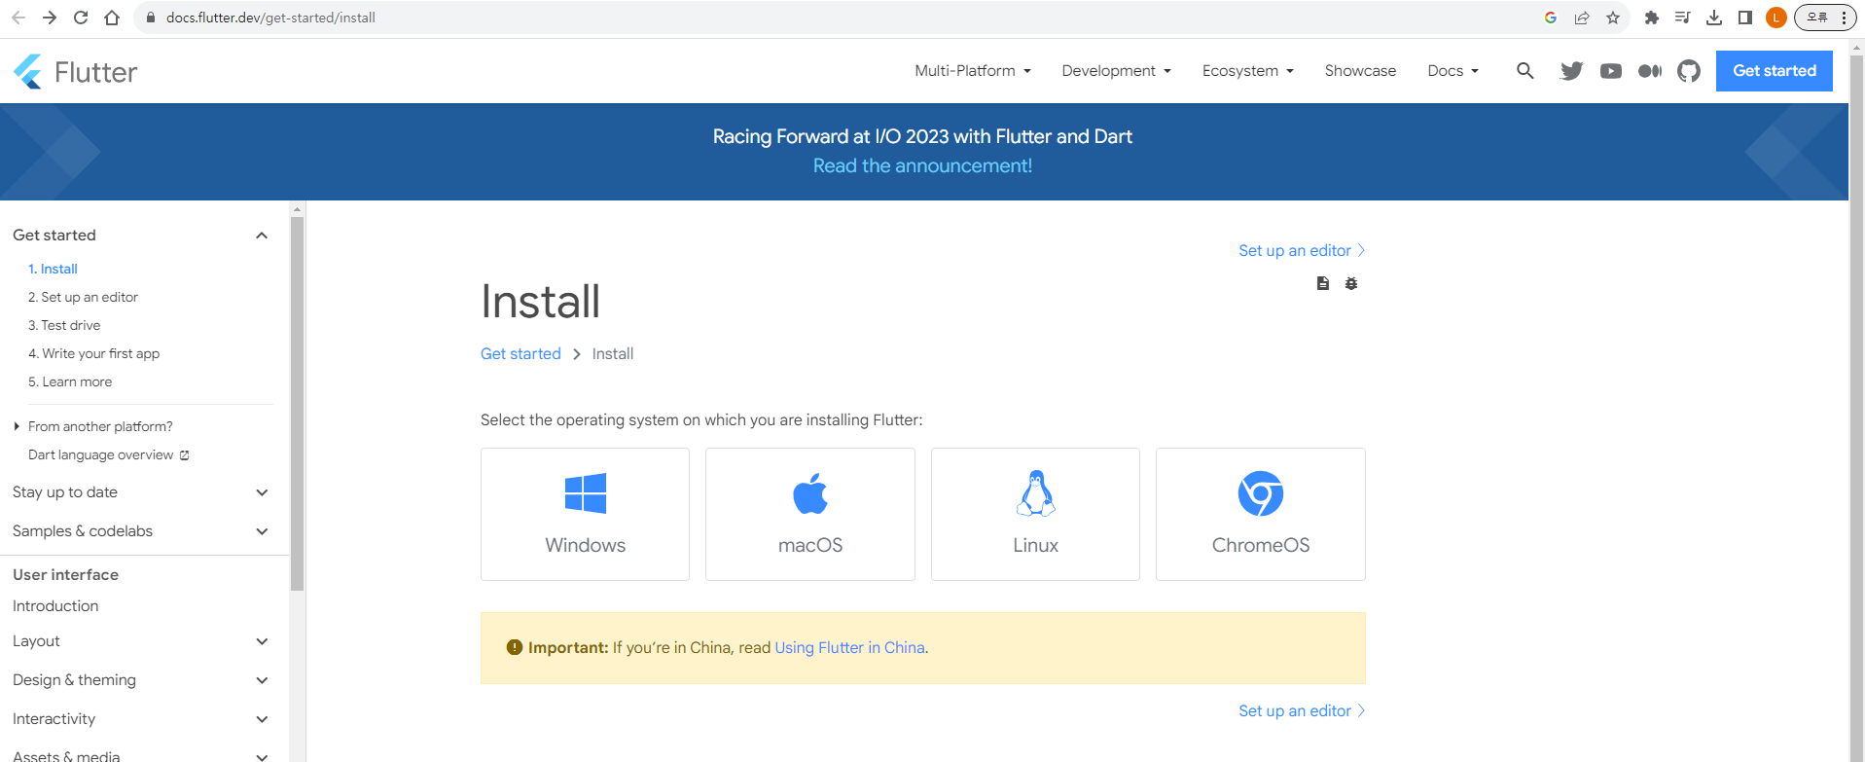Open Flutter's YouTube channel icon
Screen dimensions: 1865x762
click(x=1611, y=71)
